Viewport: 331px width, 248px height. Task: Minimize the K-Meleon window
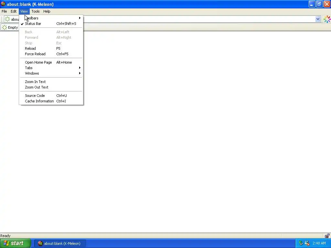pyautogui.click(x=312, y=4)
